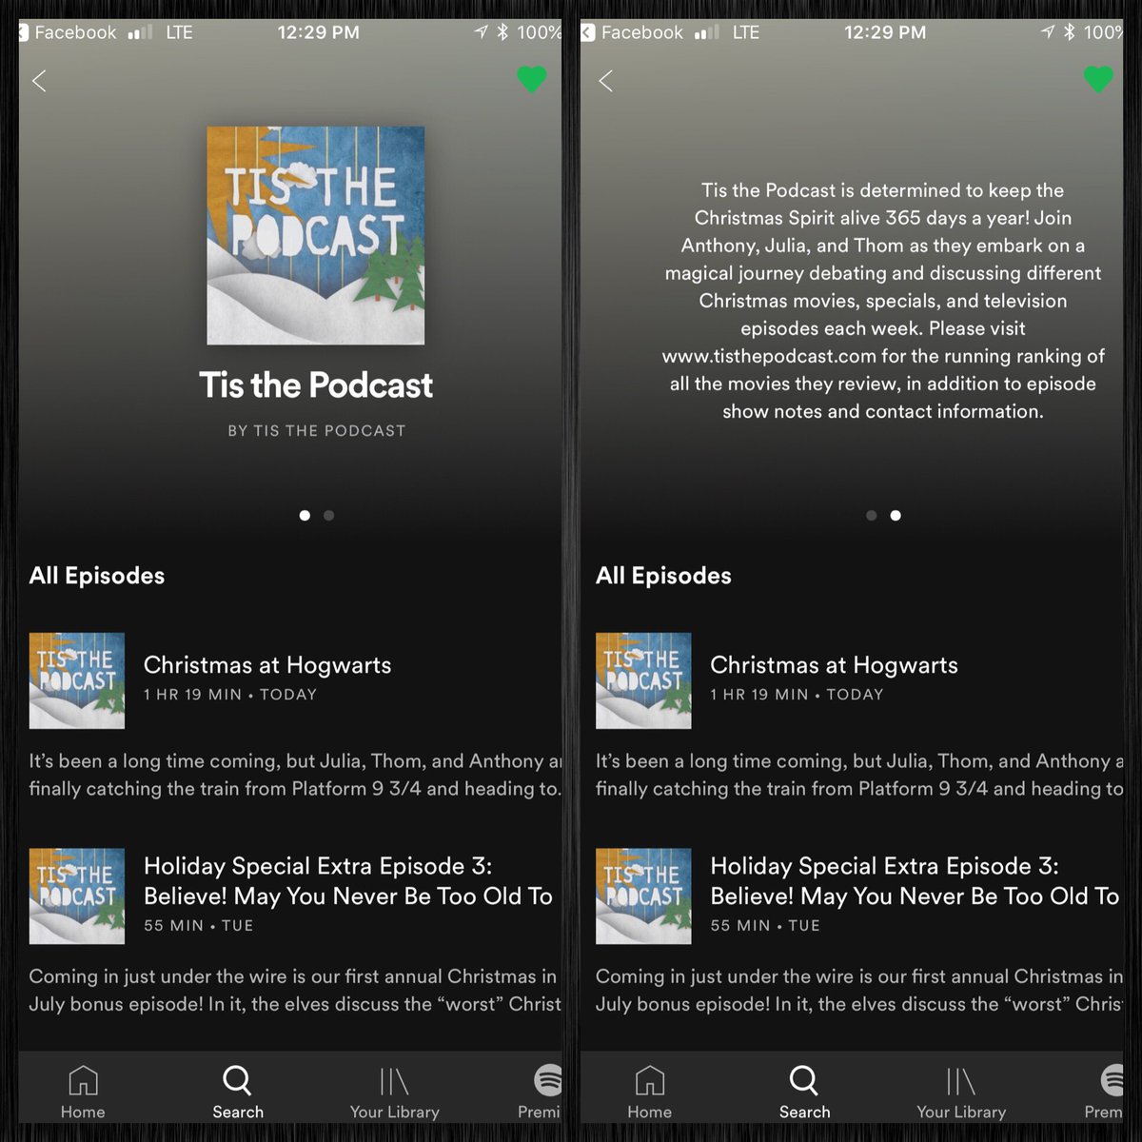The width and height of the screenshot is (1142, 1142).
Task: Select active second page dot, right screenshot
Action: (896, 516)
